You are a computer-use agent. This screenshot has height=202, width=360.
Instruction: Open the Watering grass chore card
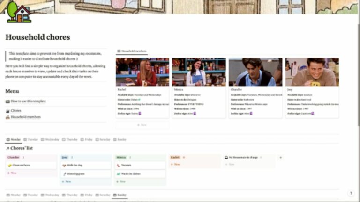tap(86, 174)
